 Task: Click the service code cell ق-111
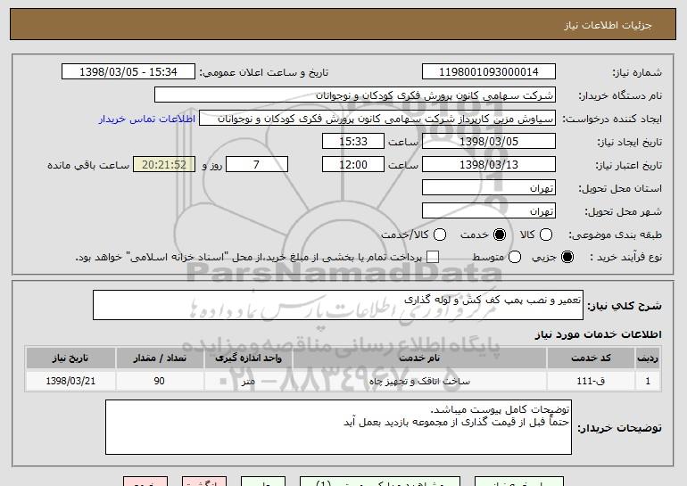click(x=591, y=381)
